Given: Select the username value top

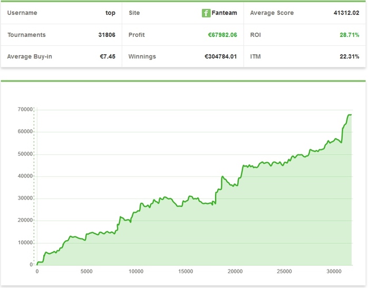Looking at the screenshot, I should tap(110, 13).
